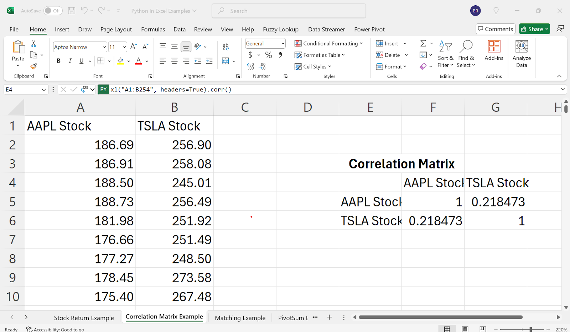Screen dimensions: 570x332
Task: Toggle Italic formatting
Action: 70,61
